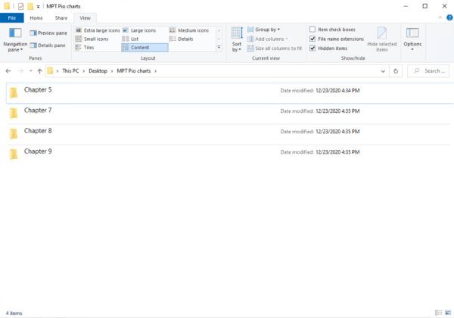This screenshot has width=454, height=318.
Task: Select the Chapter 8 folder
Action: tap(38, 131)
